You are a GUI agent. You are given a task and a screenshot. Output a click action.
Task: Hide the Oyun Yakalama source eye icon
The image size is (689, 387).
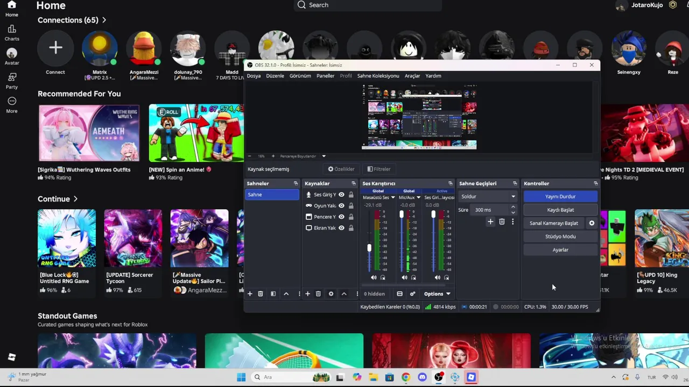point(341,205)
